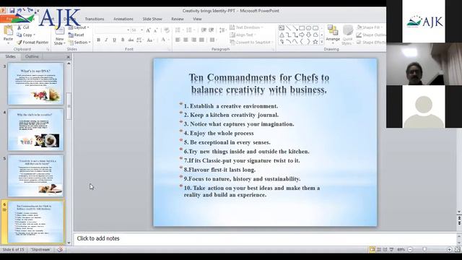Image resolution: width=462 pixels, height=260 pixels.
Task: Select the Text Box shape
Action: point(282,28)
